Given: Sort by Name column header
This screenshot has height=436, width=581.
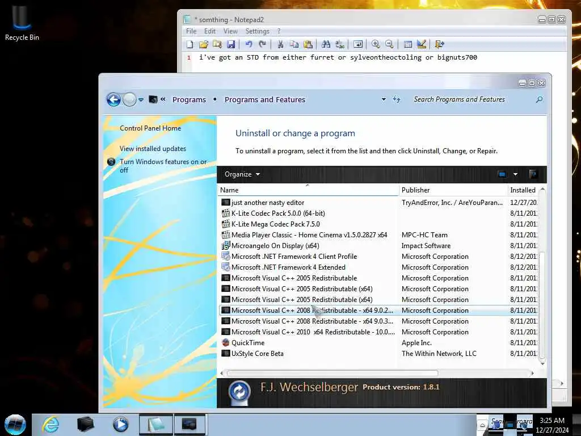Looking at the screenshot, I should coord(308,190).
